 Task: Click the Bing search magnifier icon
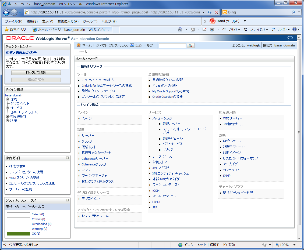293,12
